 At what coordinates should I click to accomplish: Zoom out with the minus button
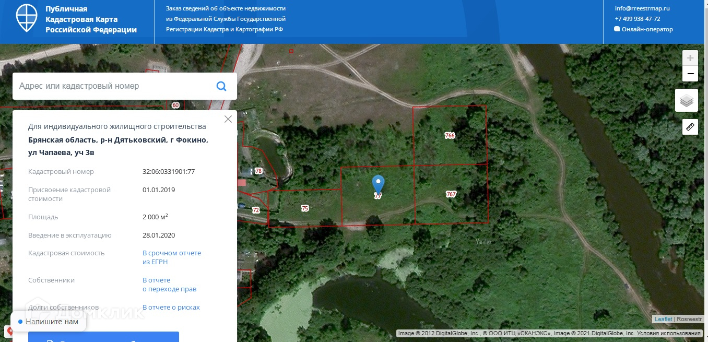(x=690, y=74)
